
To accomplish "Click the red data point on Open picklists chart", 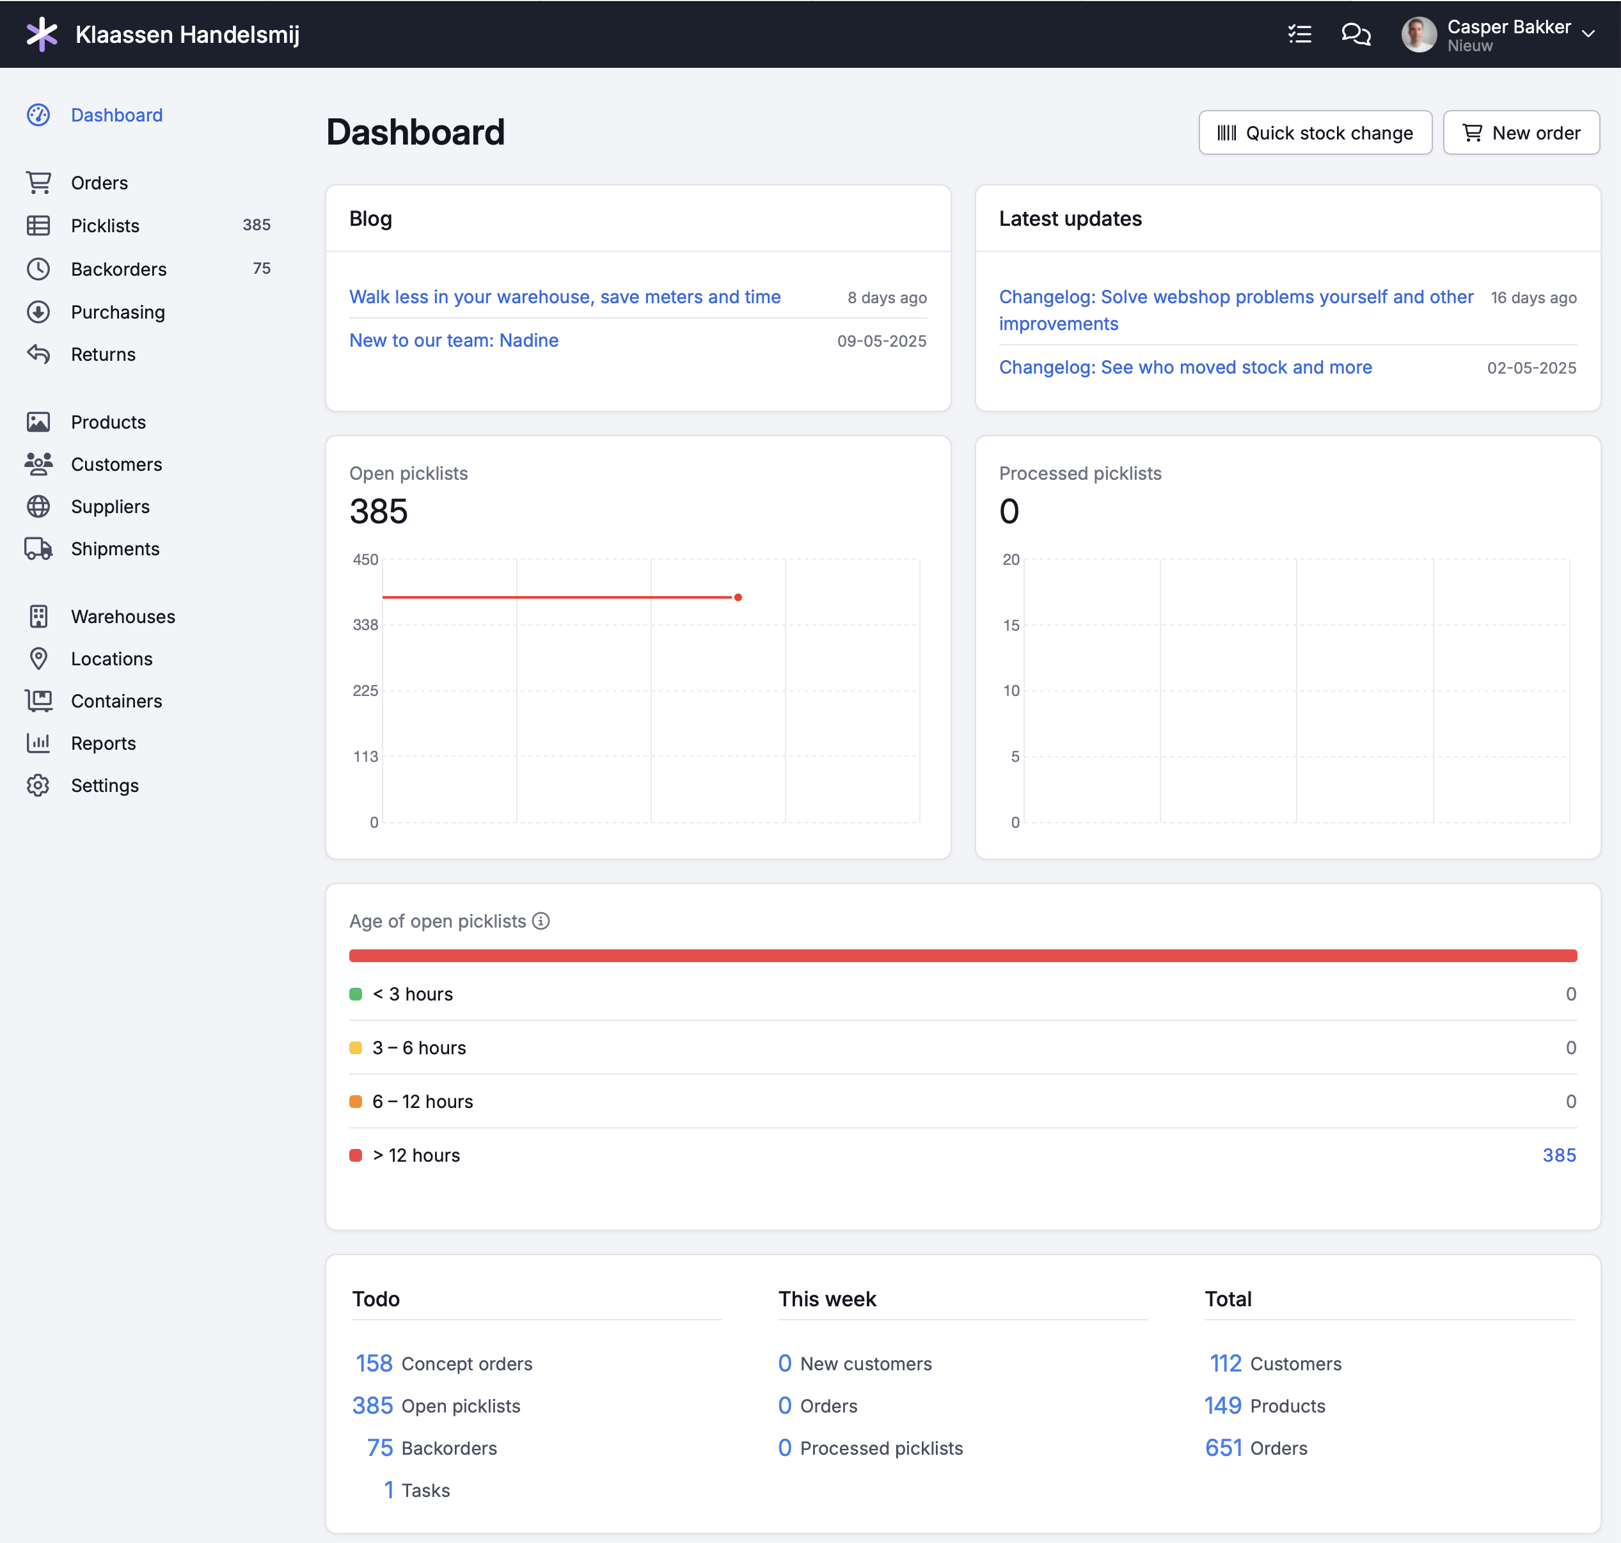I will (x=738, y=597).
